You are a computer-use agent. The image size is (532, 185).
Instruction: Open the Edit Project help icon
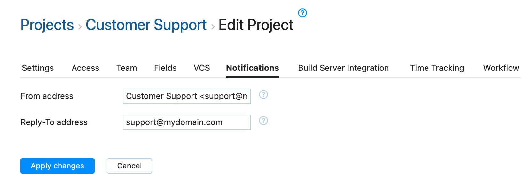[x=302, y=13]
